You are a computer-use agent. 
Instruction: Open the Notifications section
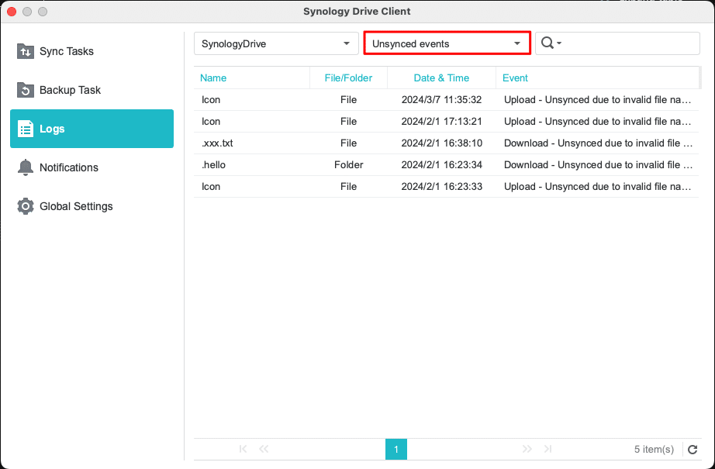tap(92, 167)
